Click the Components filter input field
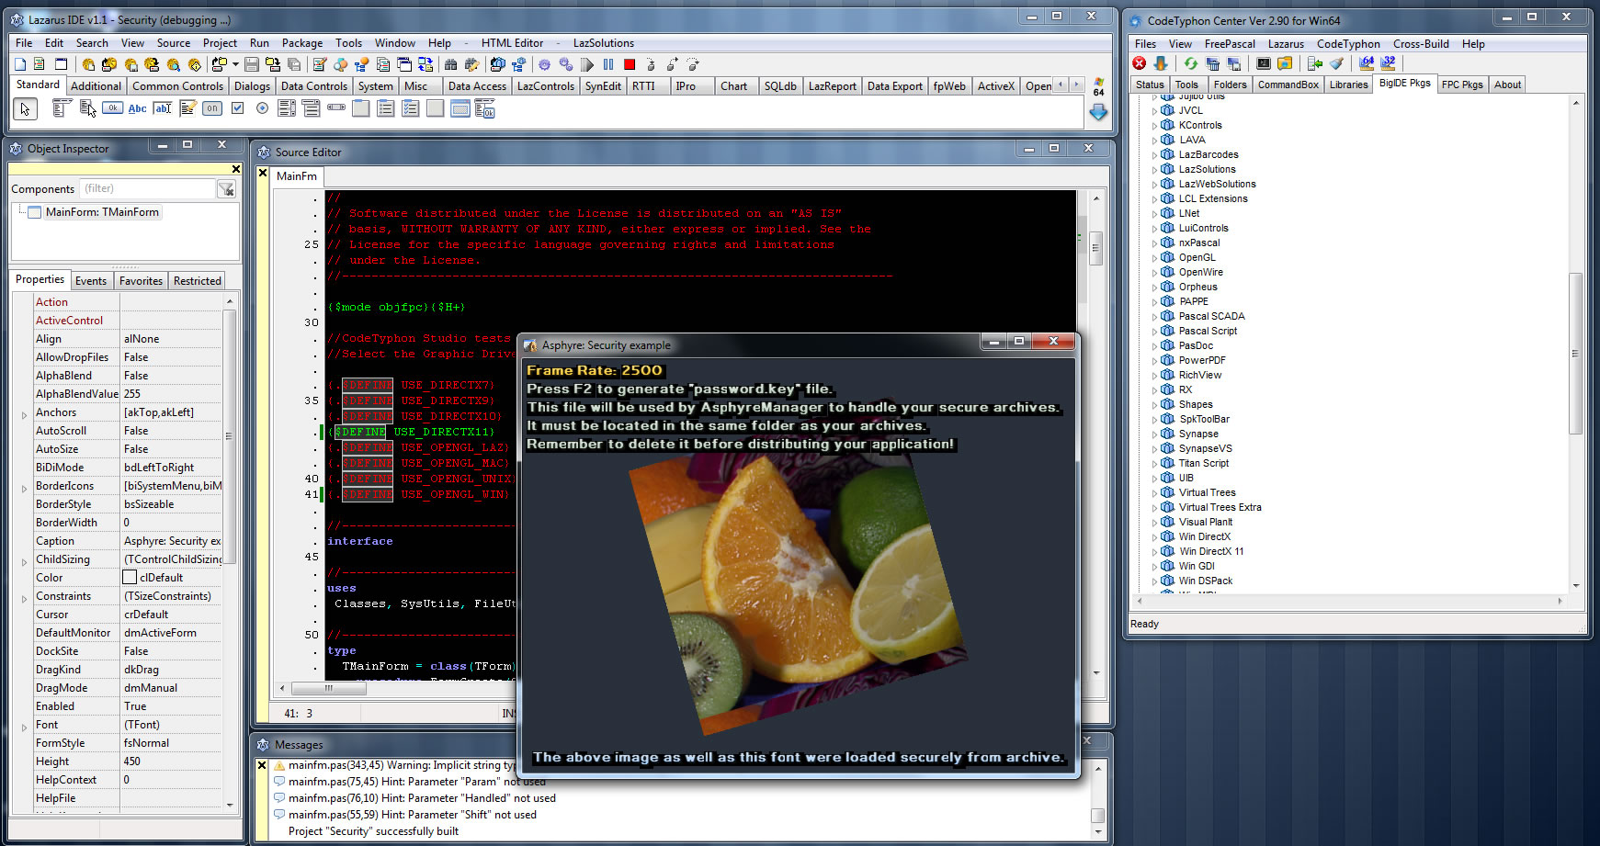Viewport: 1600px width, 846px height. point(147,188)
